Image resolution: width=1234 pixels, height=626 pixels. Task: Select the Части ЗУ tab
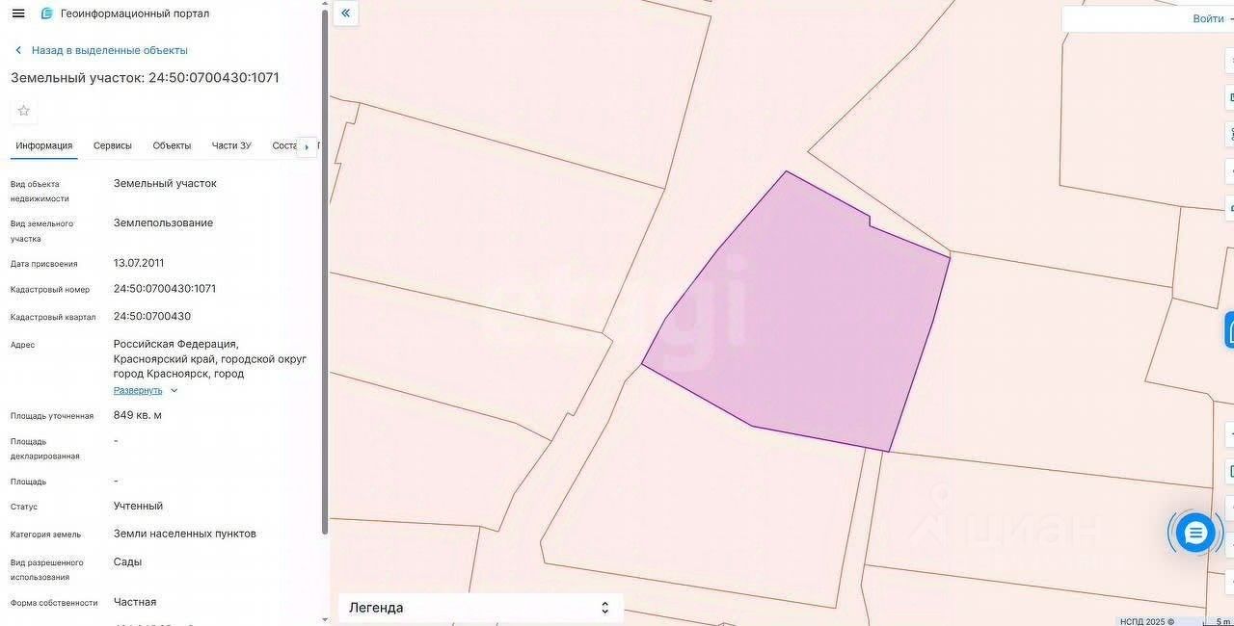click(x=231, y=145)
